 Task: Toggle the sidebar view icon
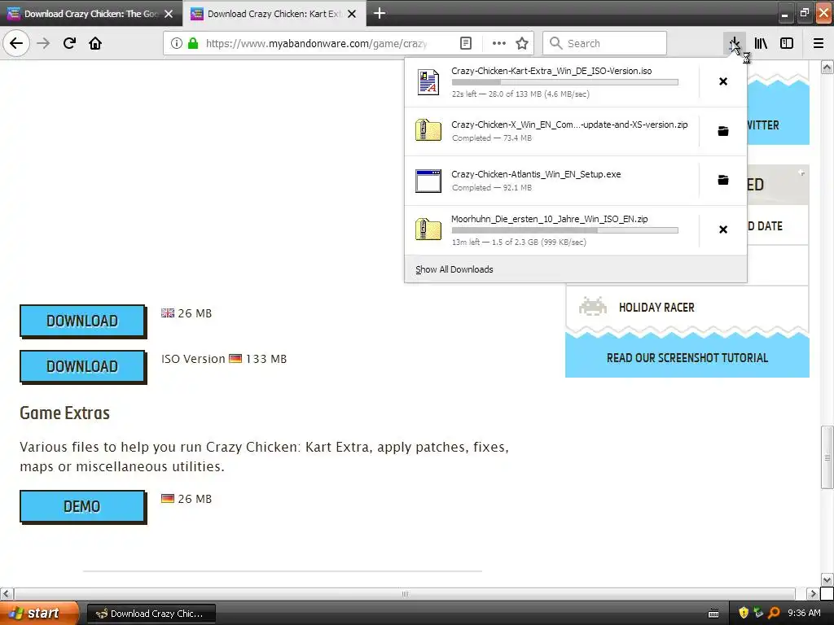(x=787, y=43)
